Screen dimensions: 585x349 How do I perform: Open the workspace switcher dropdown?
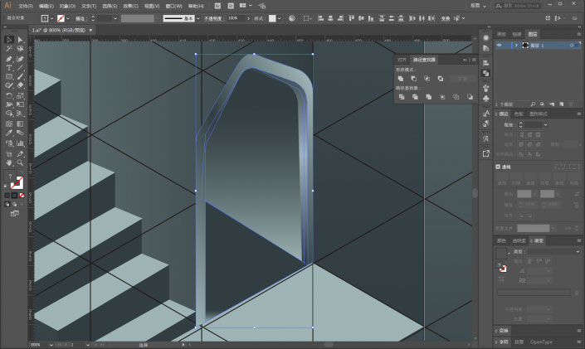(x=479, y=6)
